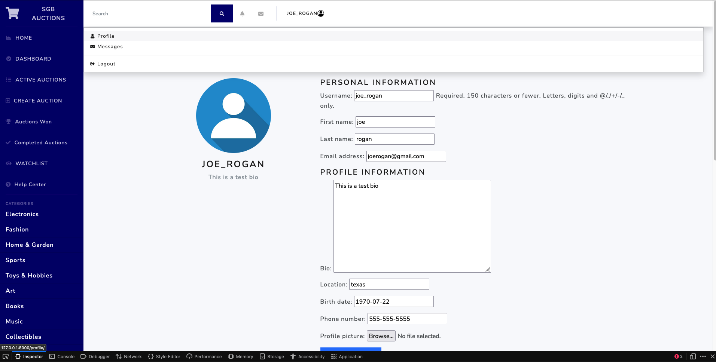Focus the Search input field
This screenshot has height=362, width=716.
click(150, 14)
